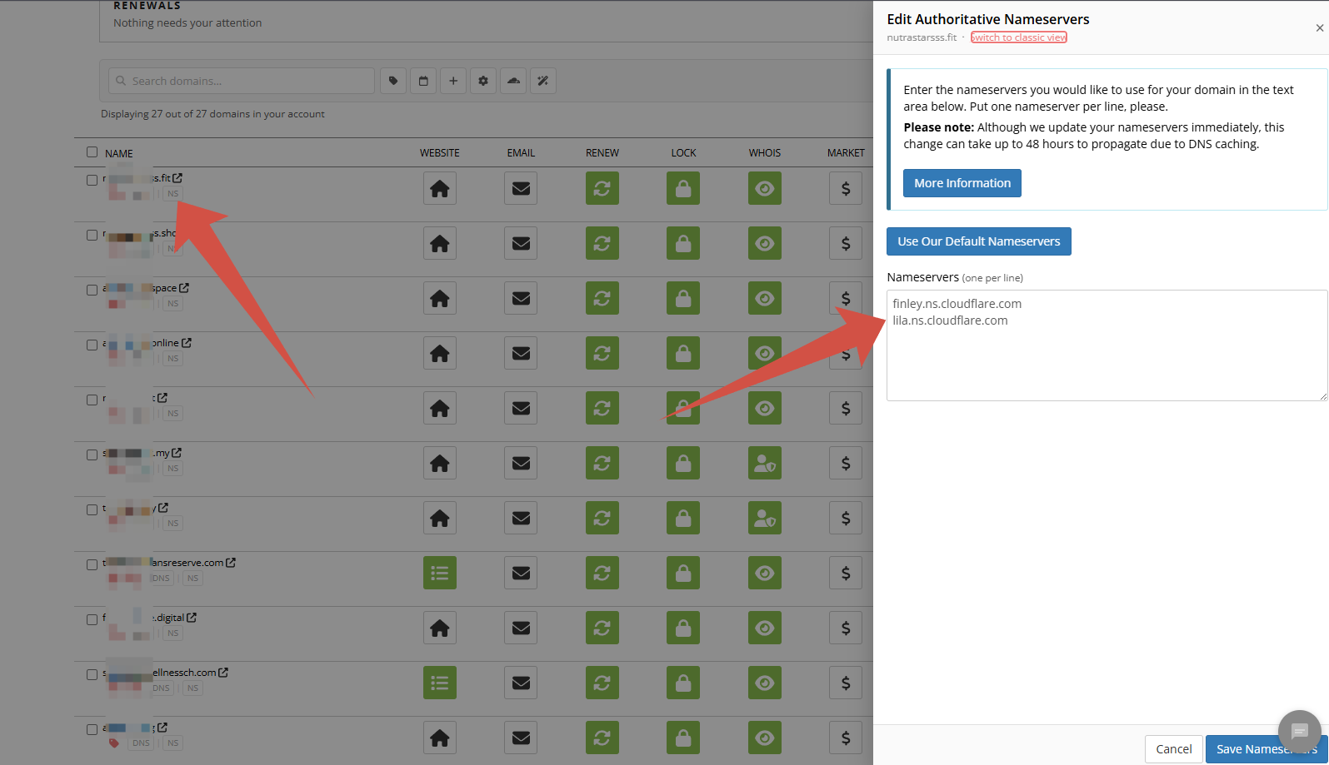Check the ansreserve.com row checkbox
This screenshot has width=1329, height=765.
[92, 564]
